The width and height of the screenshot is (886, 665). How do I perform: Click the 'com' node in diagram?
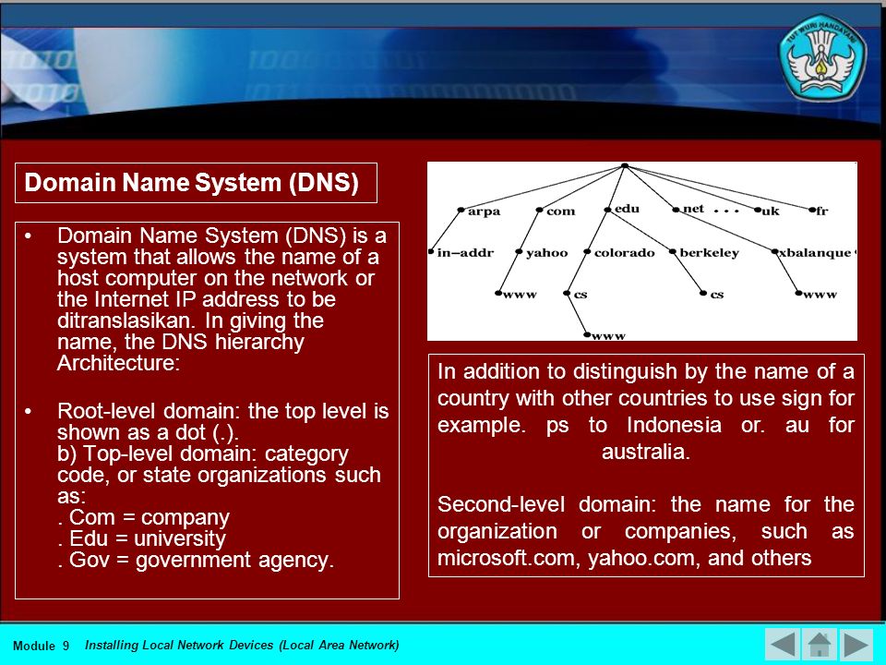click(556, 211)
